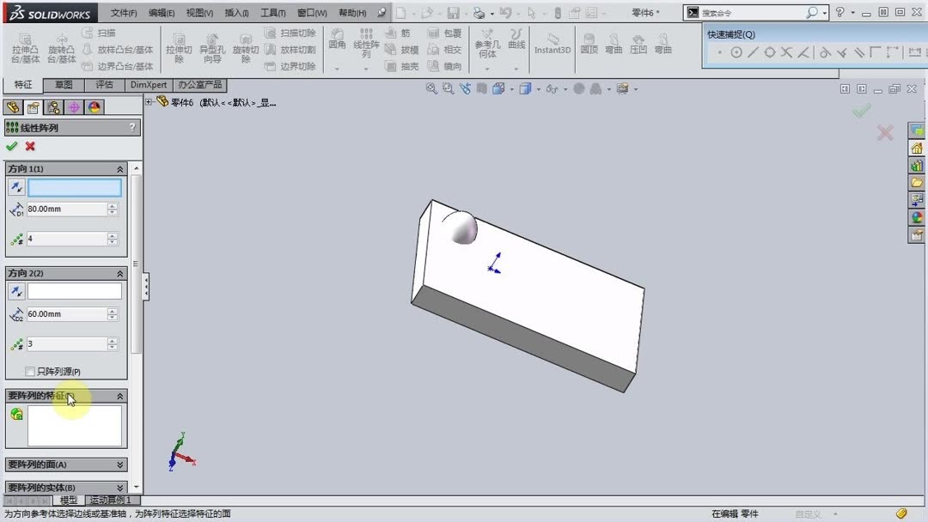The height and width of the screenshot is (522, 928).
Task: Open the 参考几何体 (Reference Geometry) tool
Action: coord(486,48)
